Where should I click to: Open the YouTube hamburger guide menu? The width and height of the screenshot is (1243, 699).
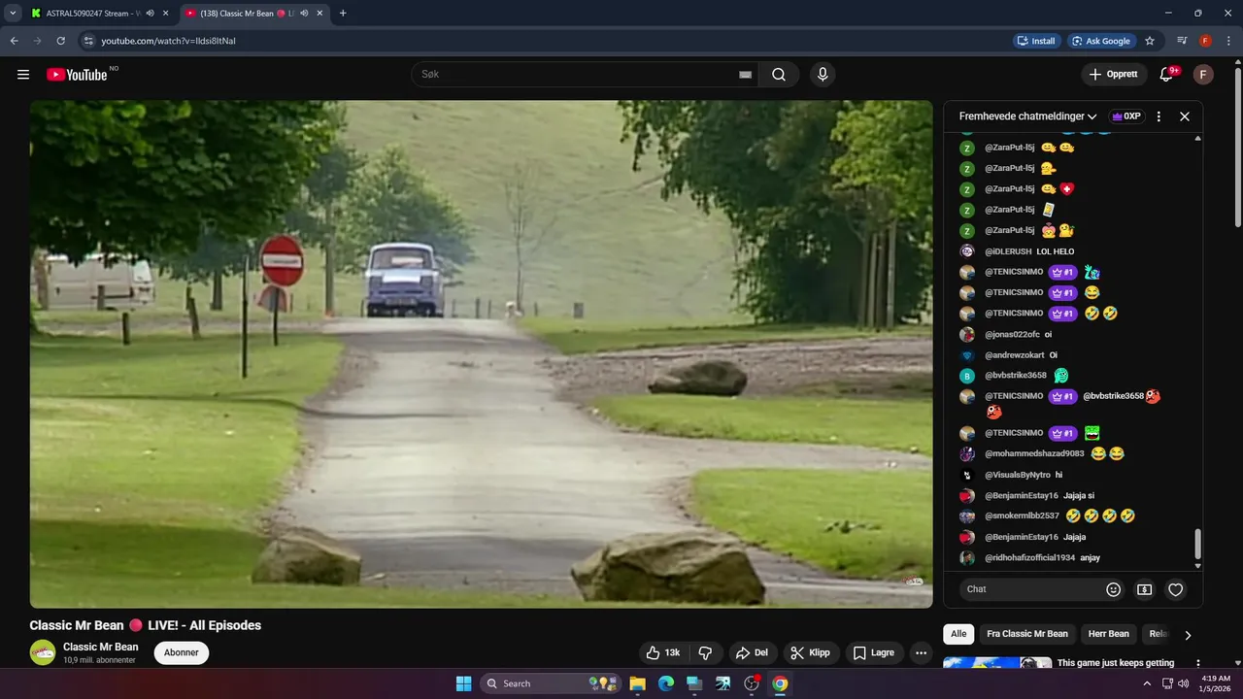pyautogui.click(x=23, y=75)
